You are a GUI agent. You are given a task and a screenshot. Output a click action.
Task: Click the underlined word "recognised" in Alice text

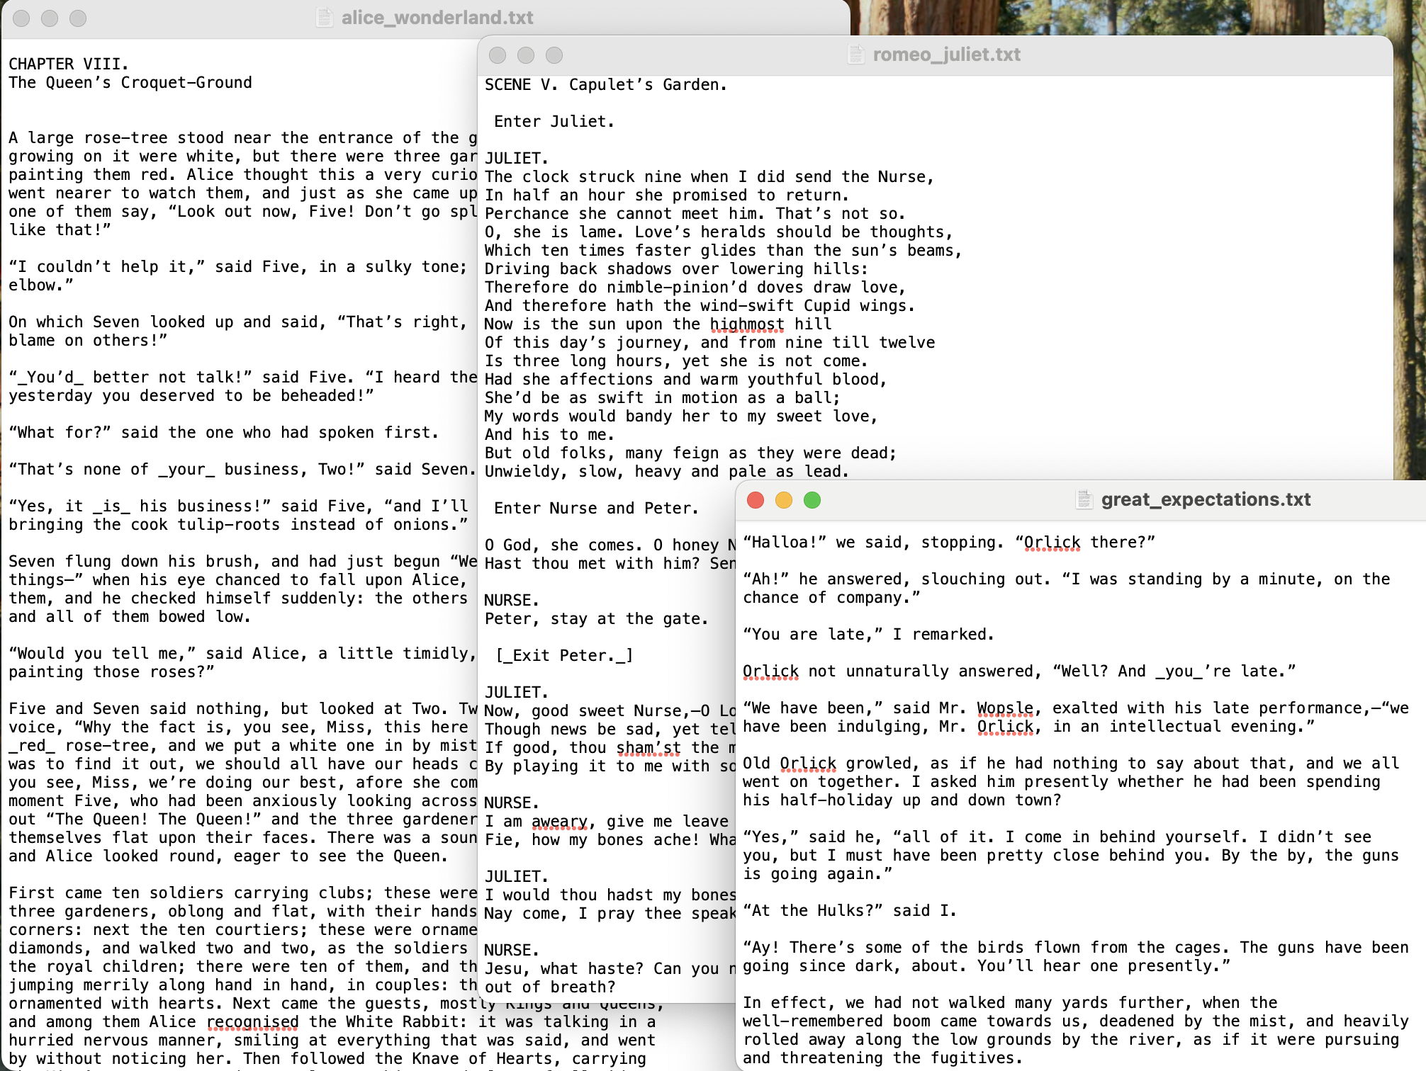(252, 1021)
